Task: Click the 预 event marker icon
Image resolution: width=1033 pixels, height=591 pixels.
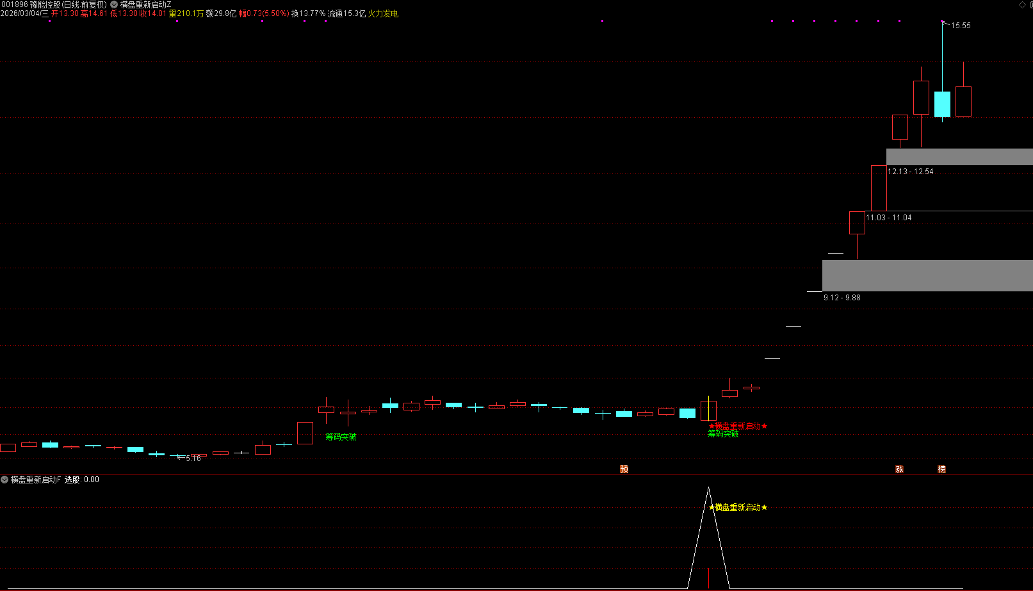Action: click(x=624, y=469)
